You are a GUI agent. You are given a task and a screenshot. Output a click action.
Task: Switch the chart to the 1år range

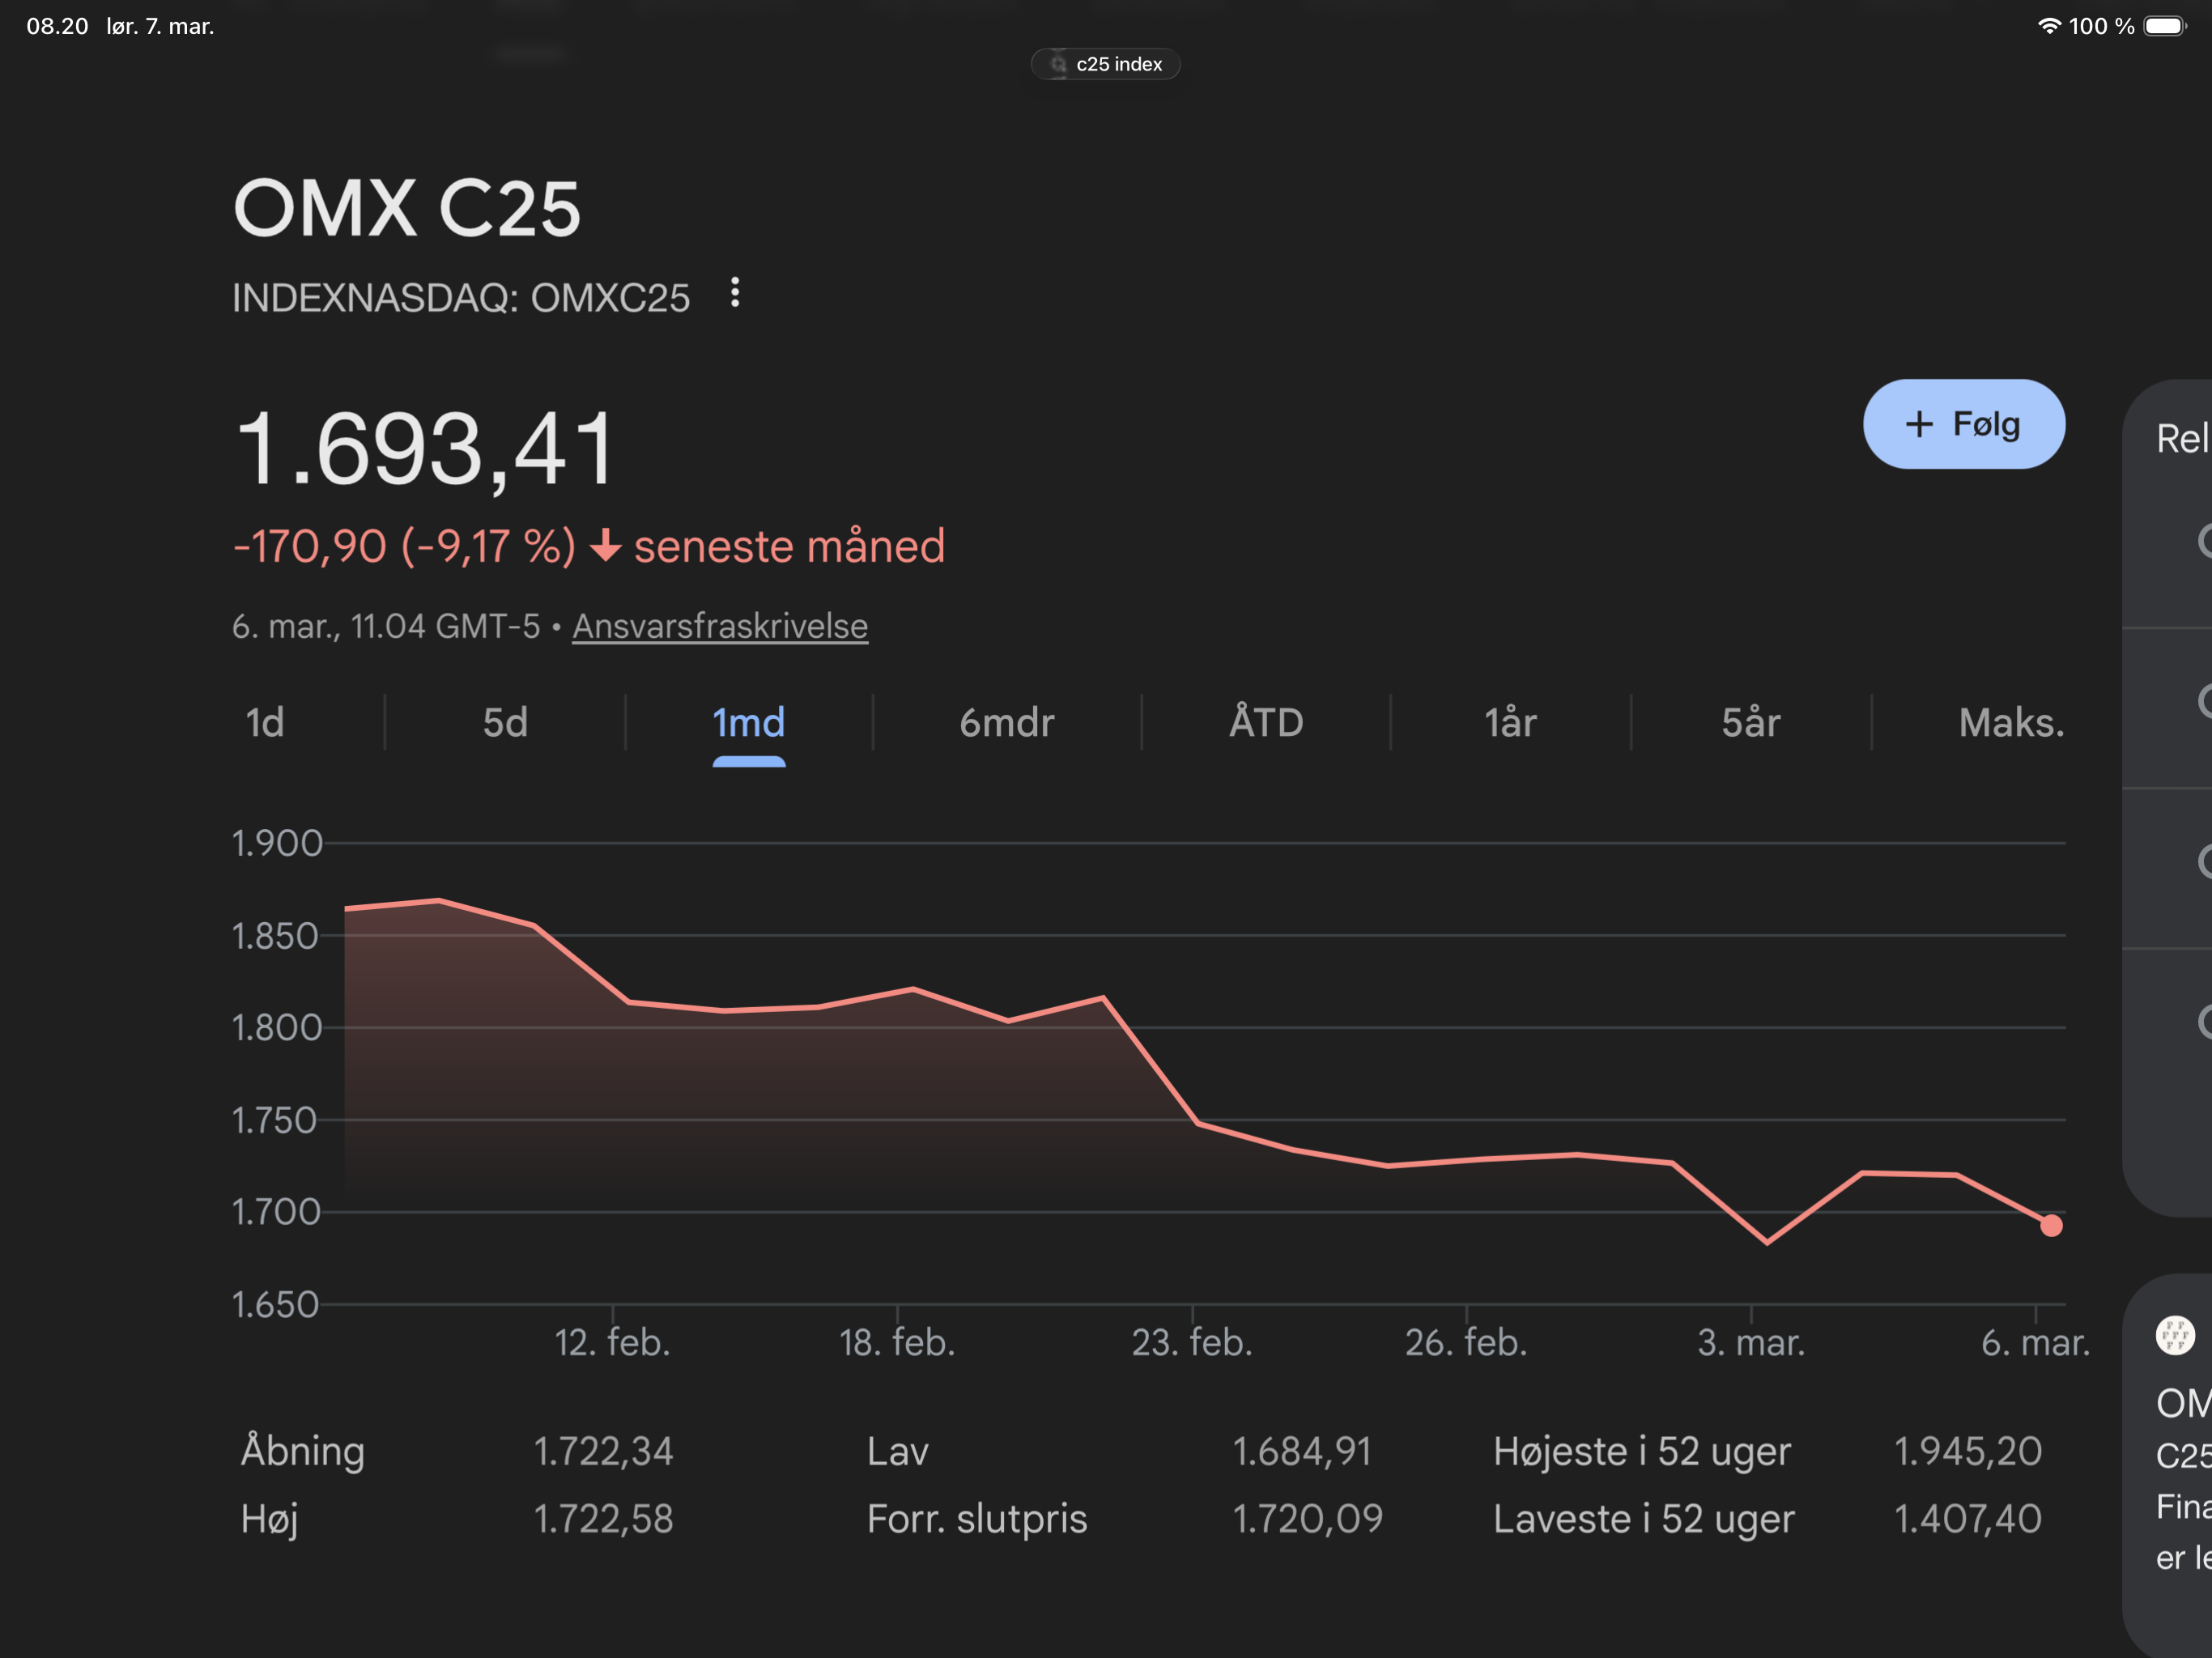pos(1510,722)
